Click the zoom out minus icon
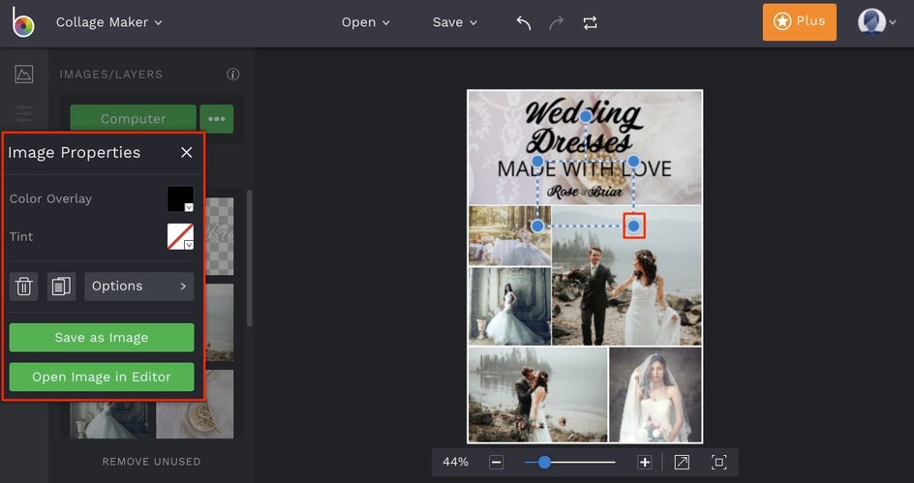The height and width of the screenshot is (483, 914). (496, 462)
